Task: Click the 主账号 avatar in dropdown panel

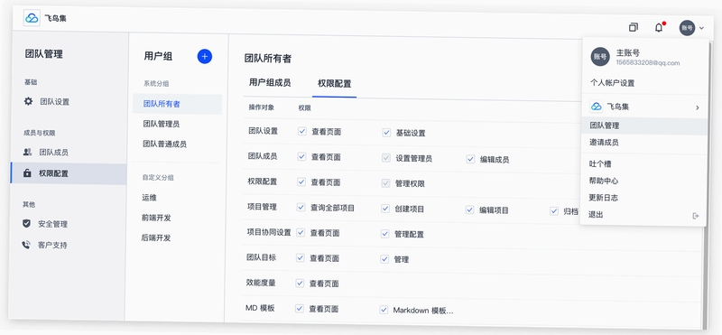Action: pyautogui.click(x=600, y=56)
